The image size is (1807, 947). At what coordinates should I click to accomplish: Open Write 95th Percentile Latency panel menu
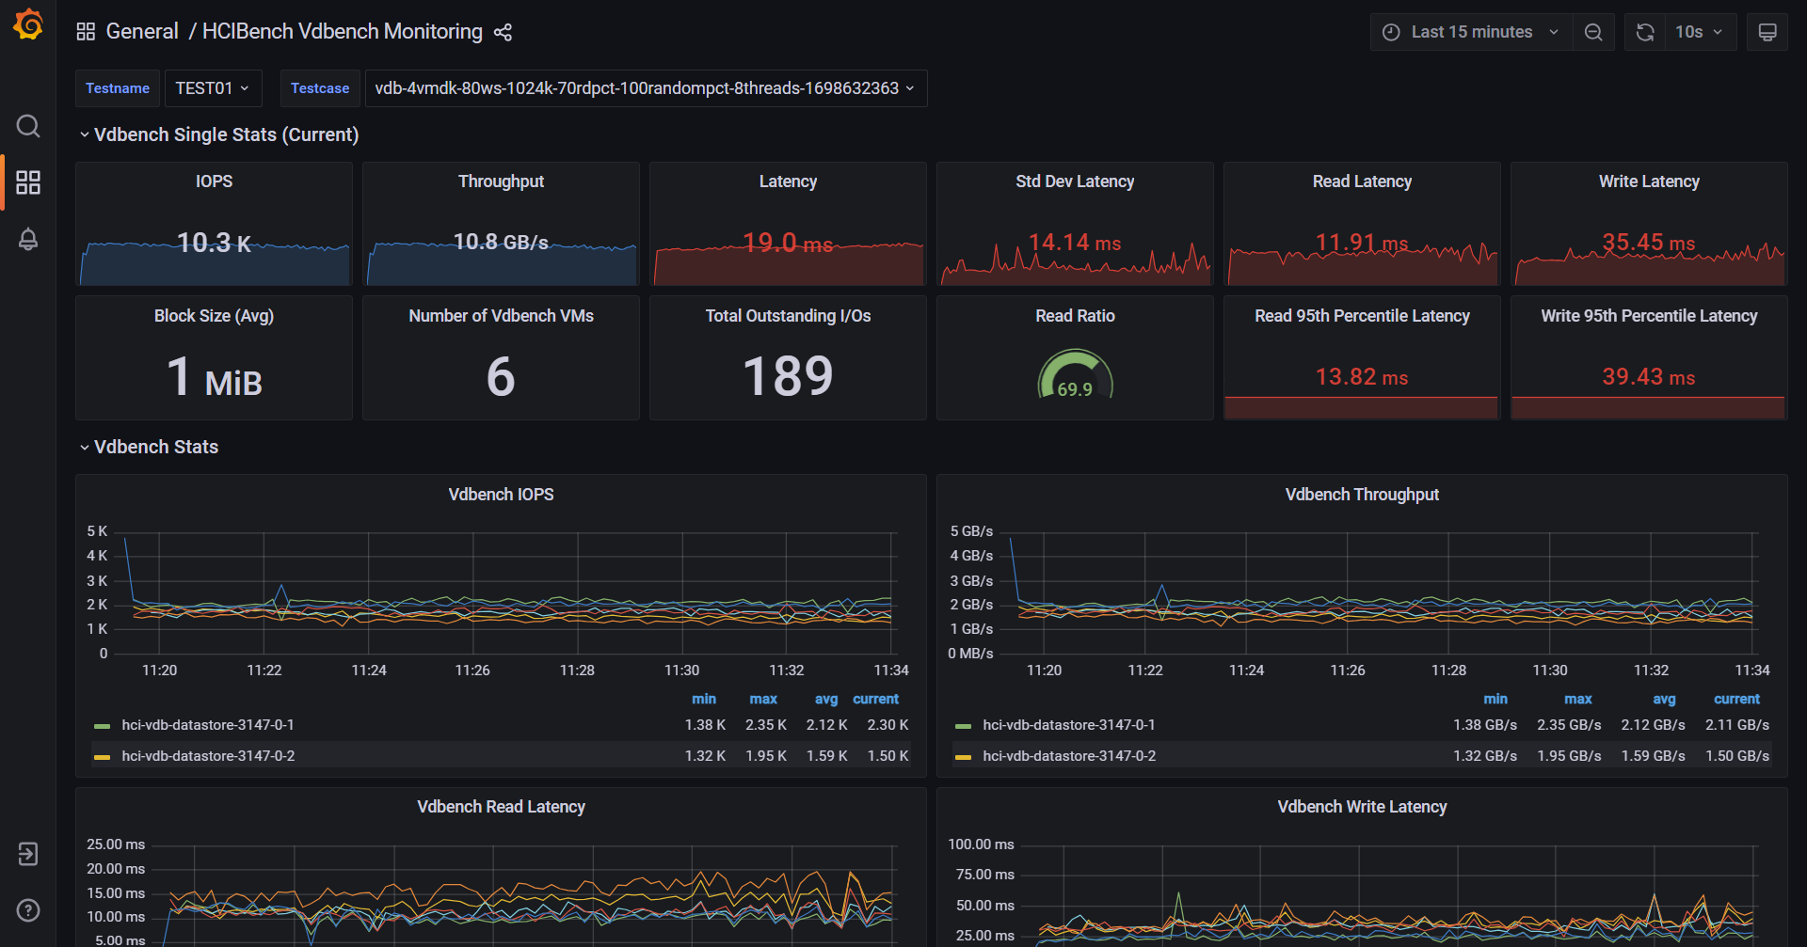pos(1649,316)
